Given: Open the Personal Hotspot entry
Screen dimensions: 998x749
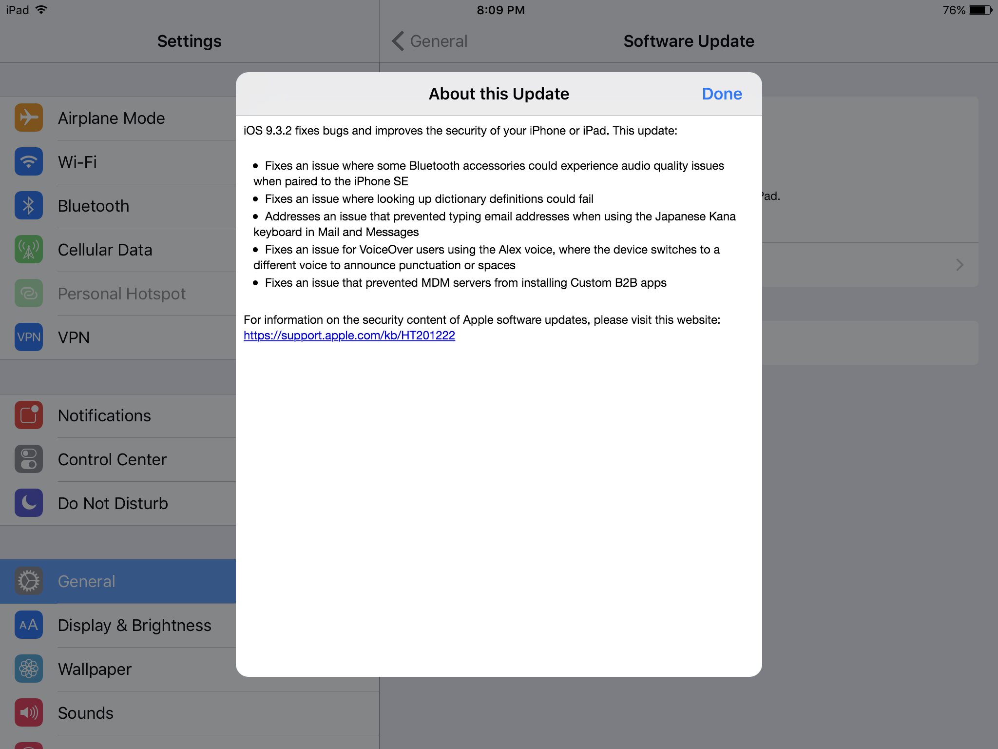Looking at the screenshot, I should pos(121,294).
